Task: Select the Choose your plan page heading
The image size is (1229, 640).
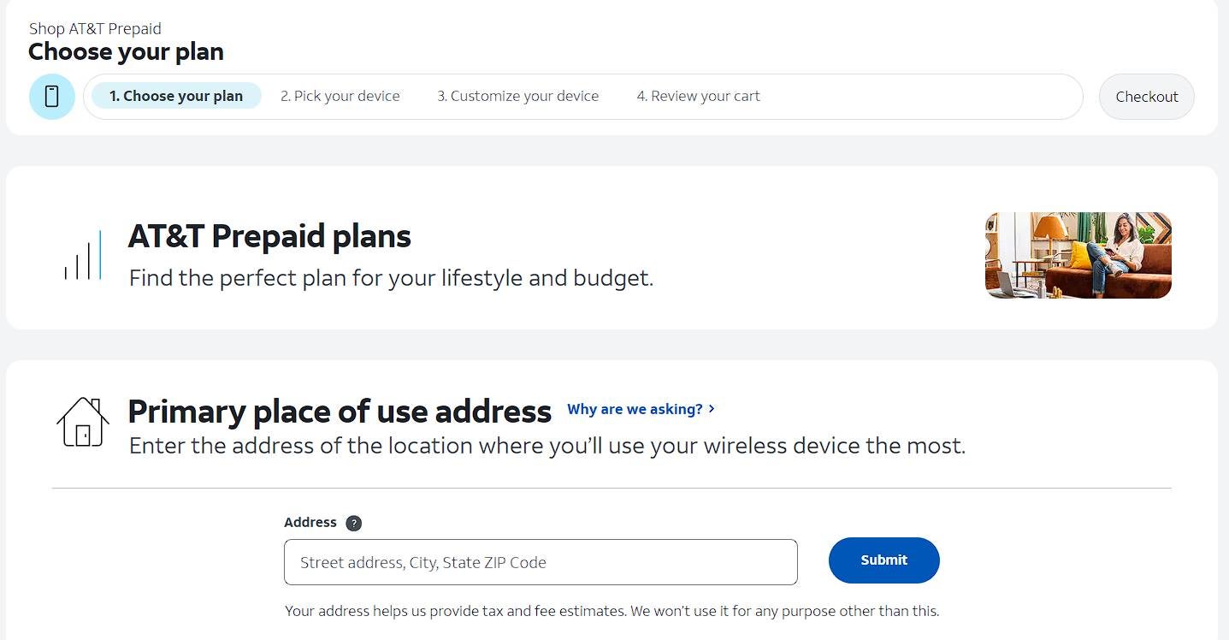Action: point(125,51)
